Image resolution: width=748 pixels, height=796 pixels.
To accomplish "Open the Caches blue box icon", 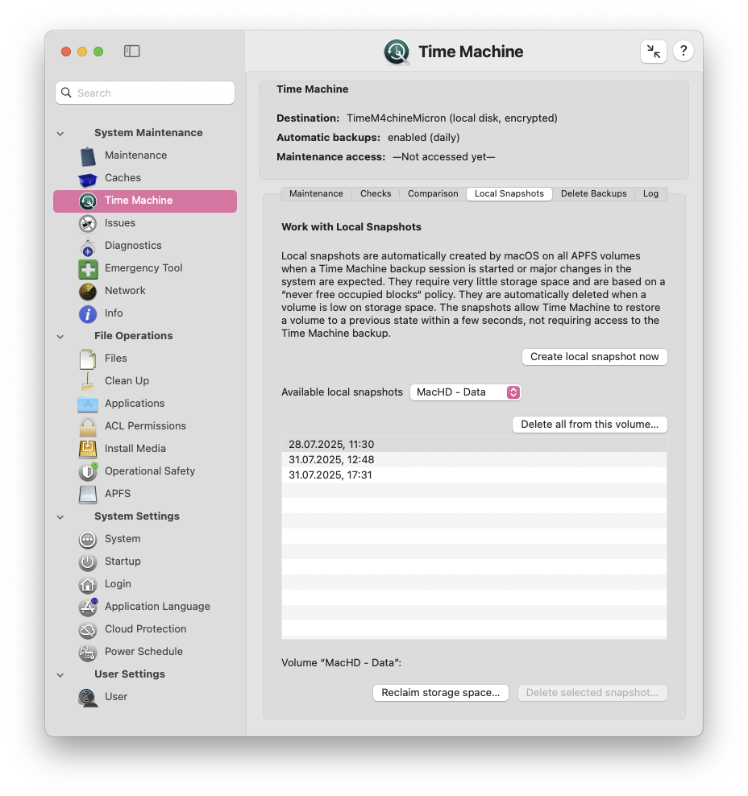I will 88,179.
